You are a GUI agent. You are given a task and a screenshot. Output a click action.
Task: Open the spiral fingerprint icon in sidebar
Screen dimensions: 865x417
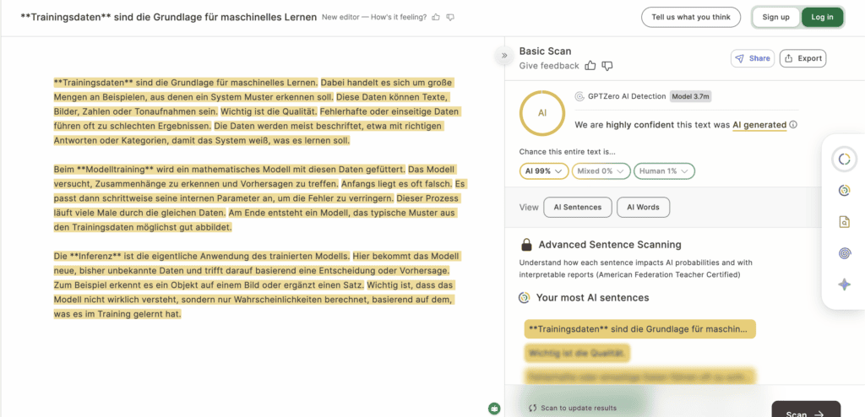(x=844, y=253)
